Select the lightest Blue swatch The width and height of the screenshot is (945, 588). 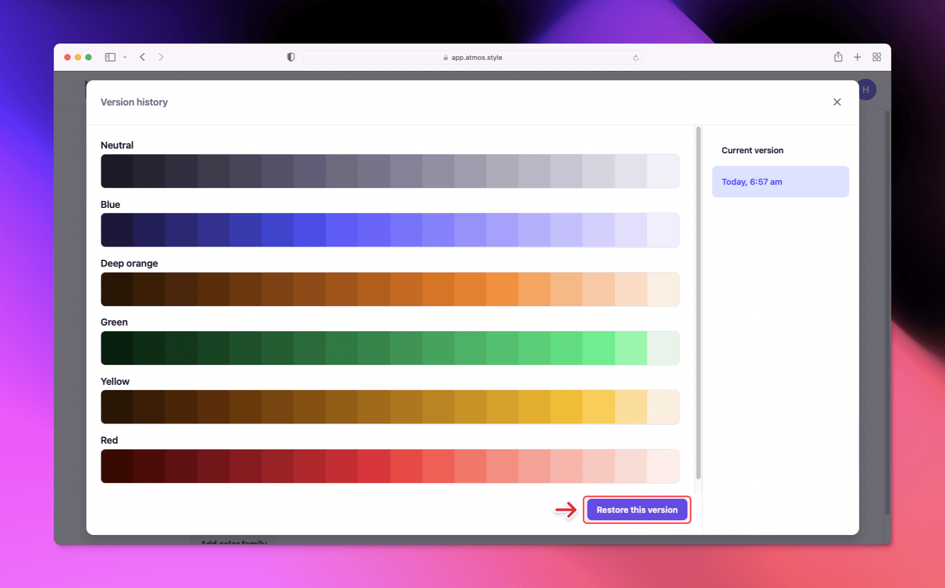663,230
